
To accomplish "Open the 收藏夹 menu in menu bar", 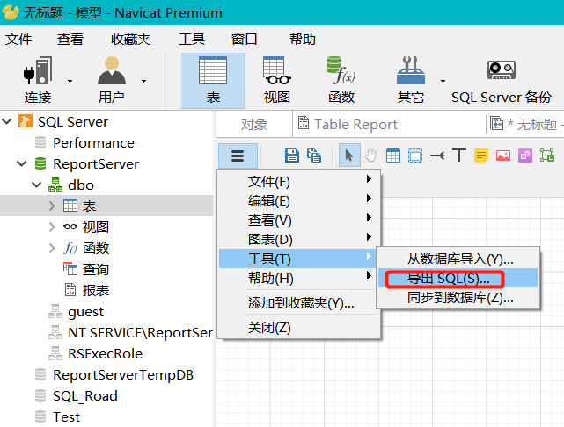I will (x=130, y=39).
